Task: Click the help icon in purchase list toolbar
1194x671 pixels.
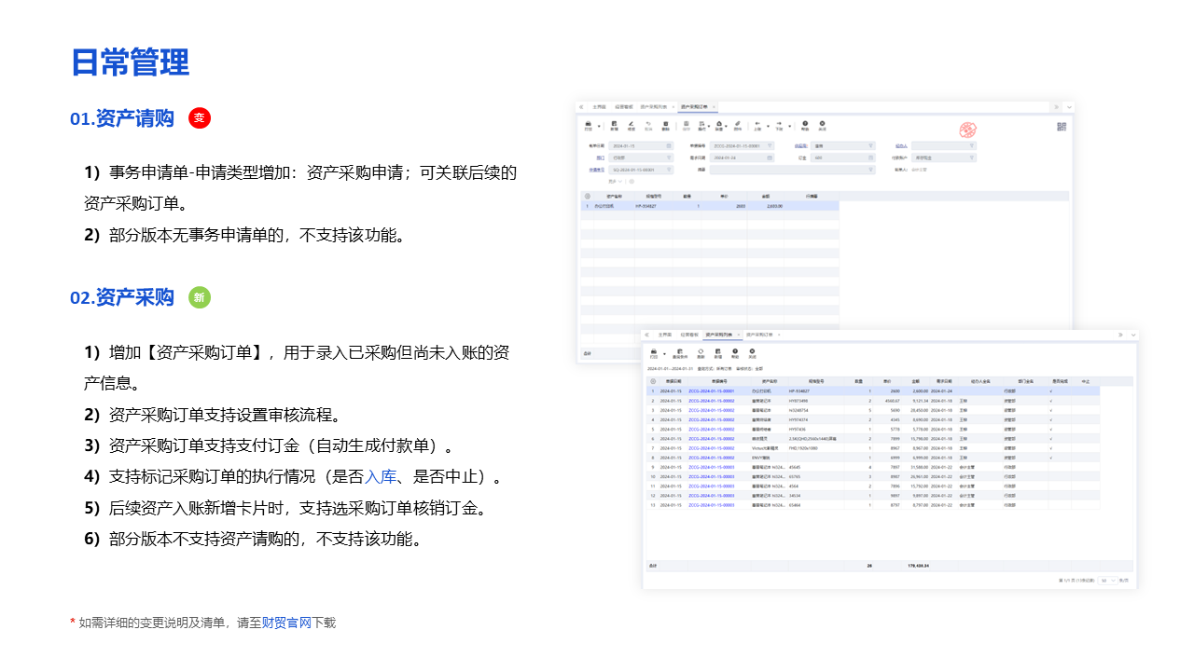Action: click(735, 352)
